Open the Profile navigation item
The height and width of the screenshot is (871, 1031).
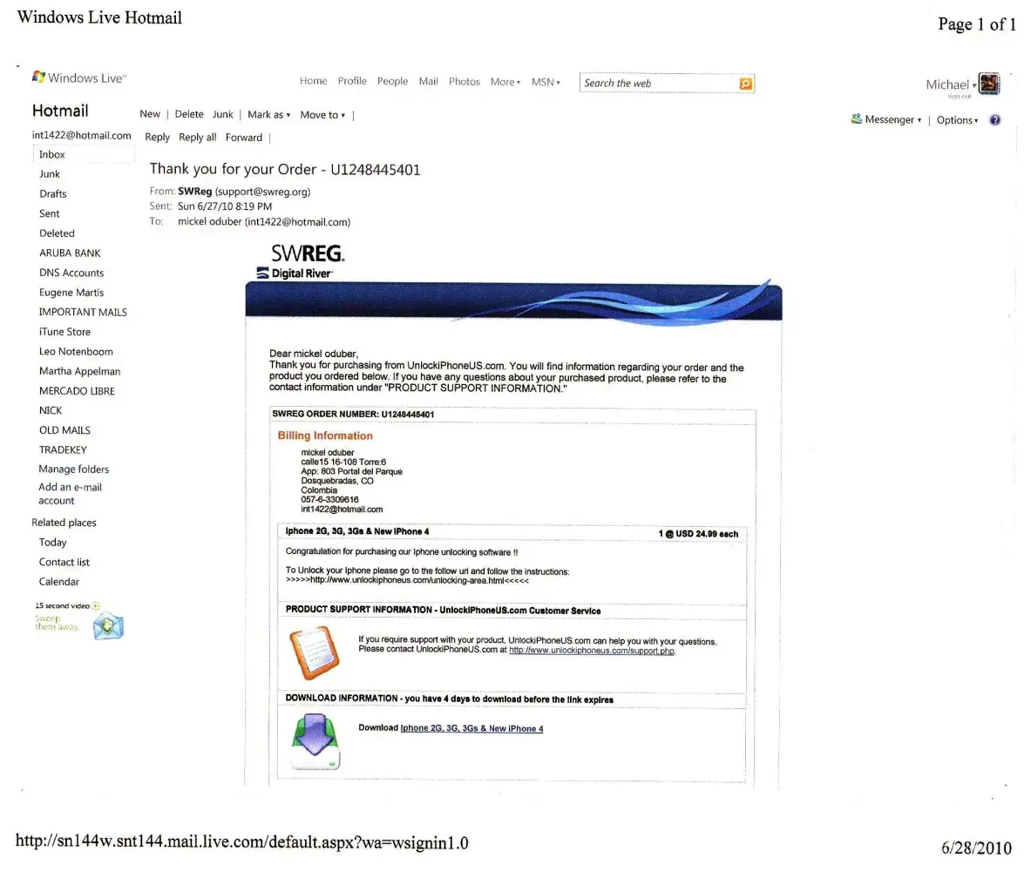(x=352, y=81)
